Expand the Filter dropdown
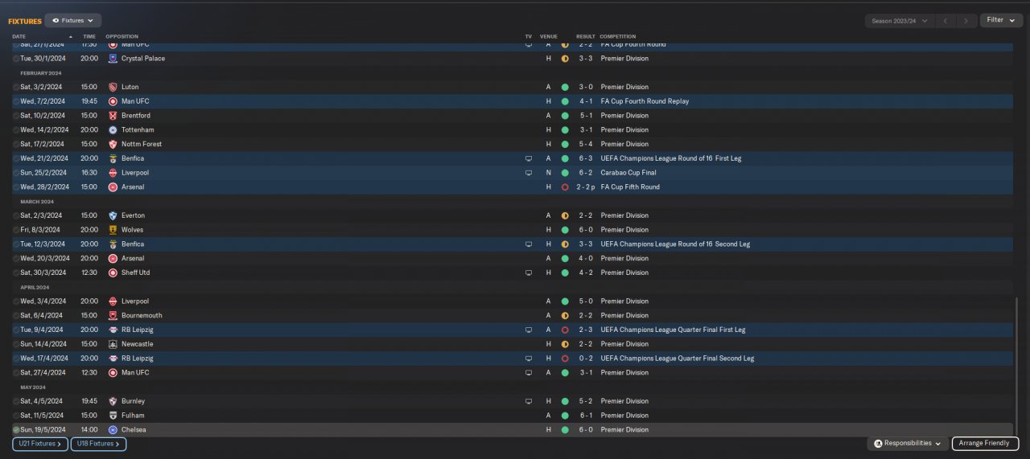The width and height of the screenshot is (1030, 459). [x=1000, y=20]
